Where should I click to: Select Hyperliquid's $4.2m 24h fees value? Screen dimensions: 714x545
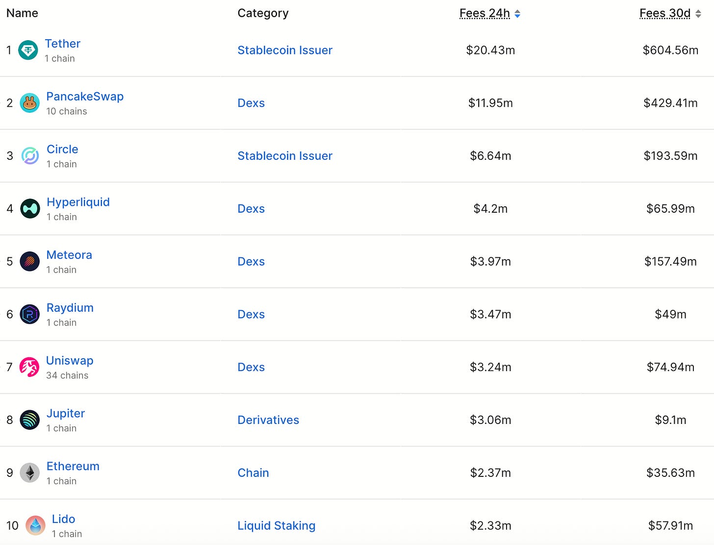click(490, 209)
